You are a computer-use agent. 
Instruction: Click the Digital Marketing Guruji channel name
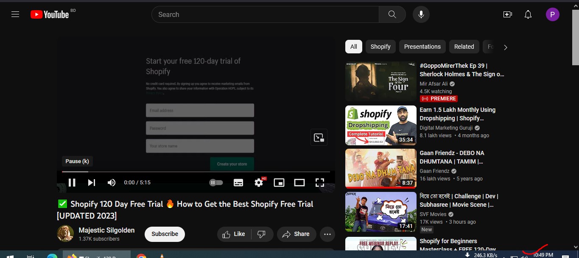pos(447,128)
